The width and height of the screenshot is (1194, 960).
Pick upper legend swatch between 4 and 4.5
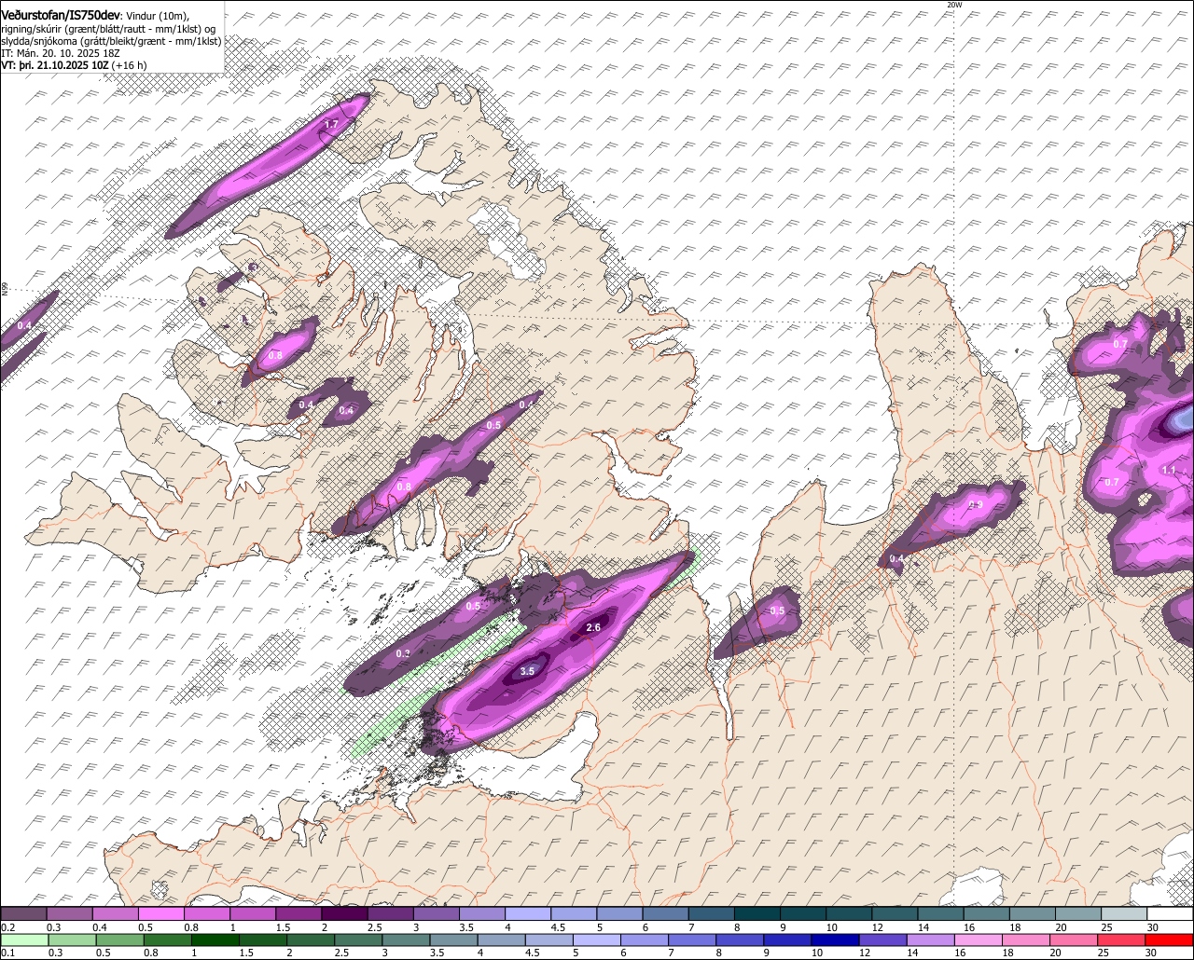[x=527, y=914]
